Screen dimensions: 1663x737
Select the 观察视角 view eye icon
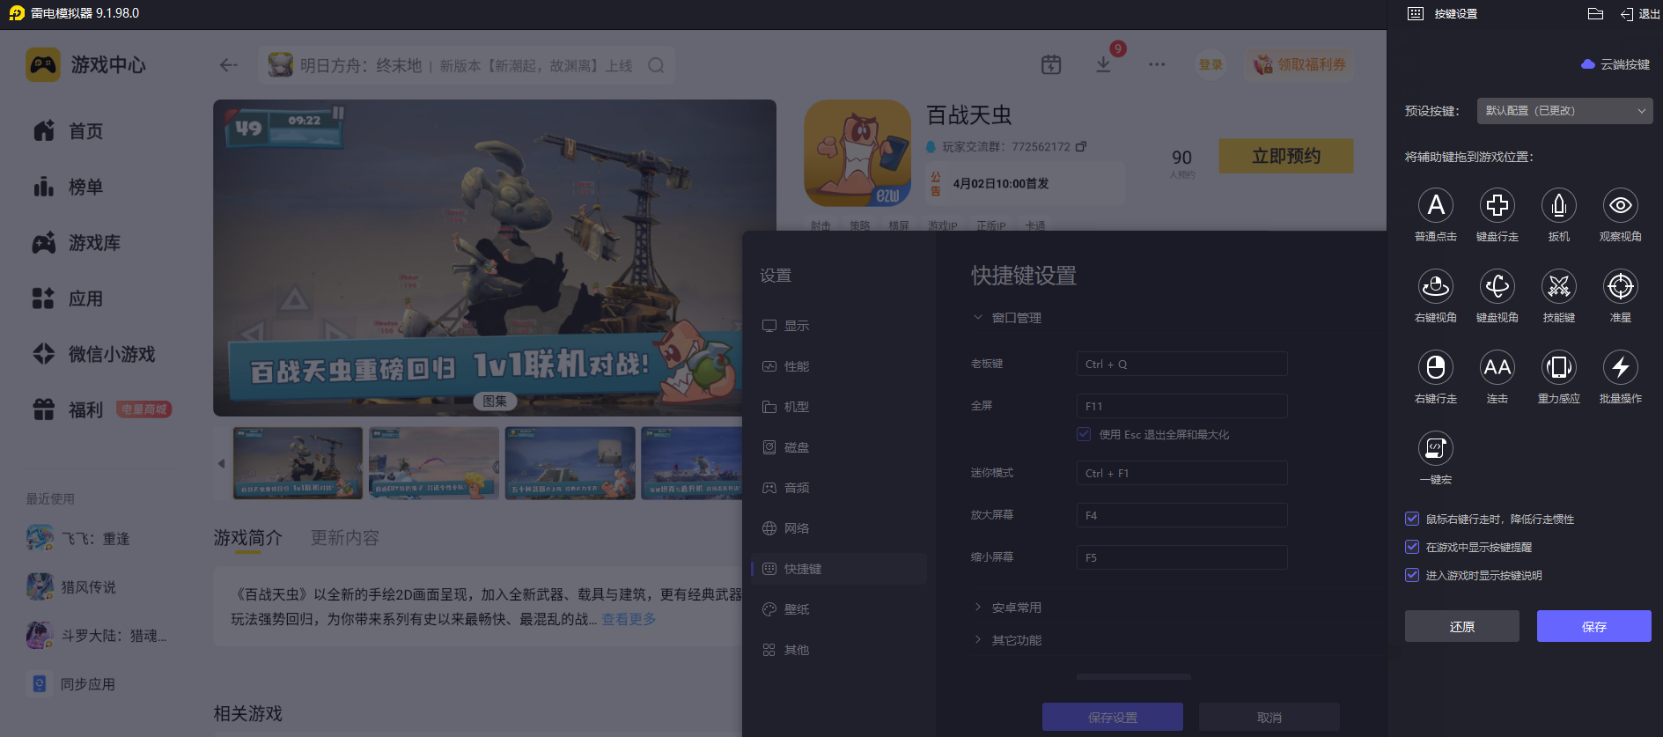tap(1621, 205)
